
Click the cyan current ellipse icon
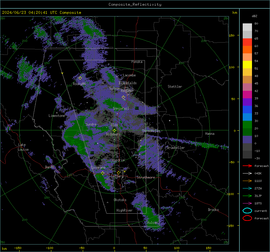pos(247,211)
